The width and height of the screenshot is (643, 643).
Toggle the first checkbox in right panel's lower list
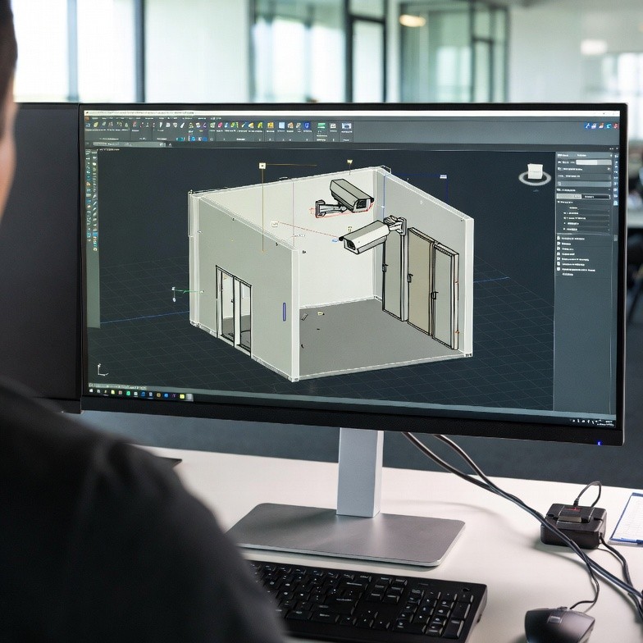pos(559,238)
